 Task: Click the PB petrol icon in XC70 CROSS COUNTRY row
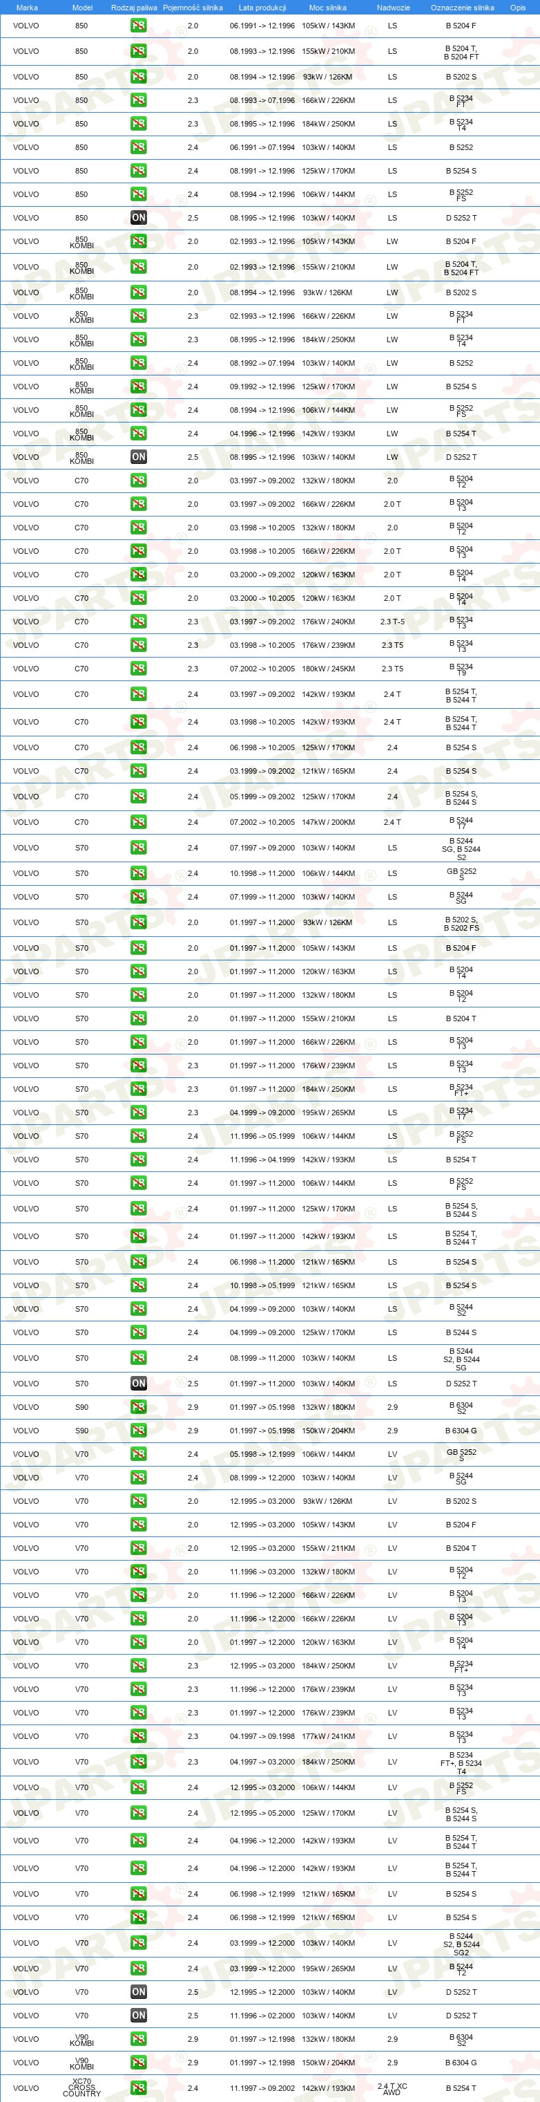coord(139,2088)
